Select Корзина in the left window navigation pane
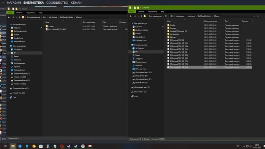Image resolution: width=265 pixels, height=149 pixels. (x=17, y=28)
